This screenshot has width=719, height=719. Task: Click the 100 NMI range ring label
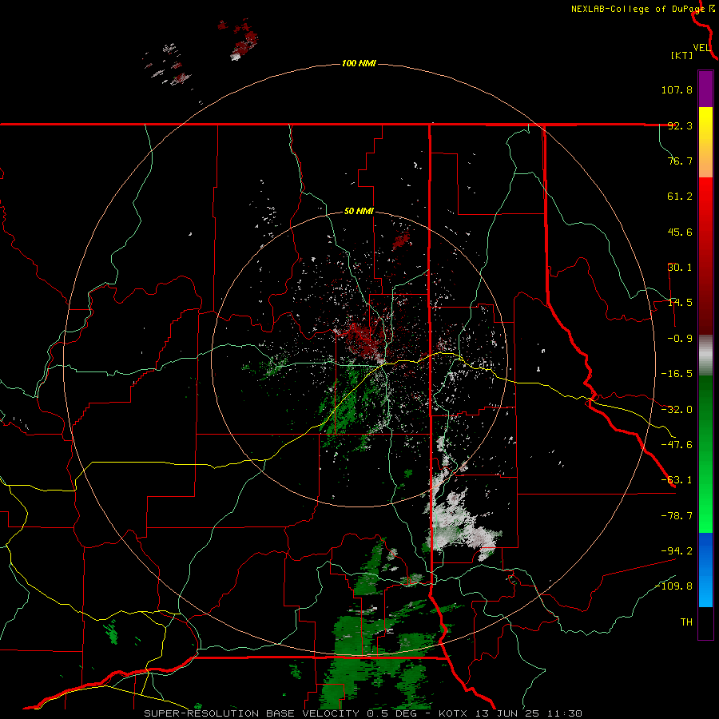click(359, 63)
